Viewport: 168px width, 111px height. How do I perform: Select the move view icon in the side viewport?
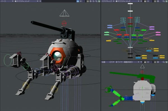pos(158,62)
